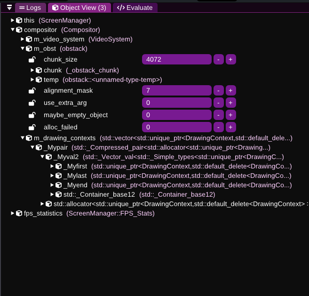Toggle the lock icon for chunk_size
Viewport: 309px width, 296px height.
[x=32, y=60]
